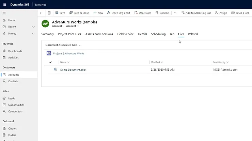Go to Accounts in sidebar

19,75
